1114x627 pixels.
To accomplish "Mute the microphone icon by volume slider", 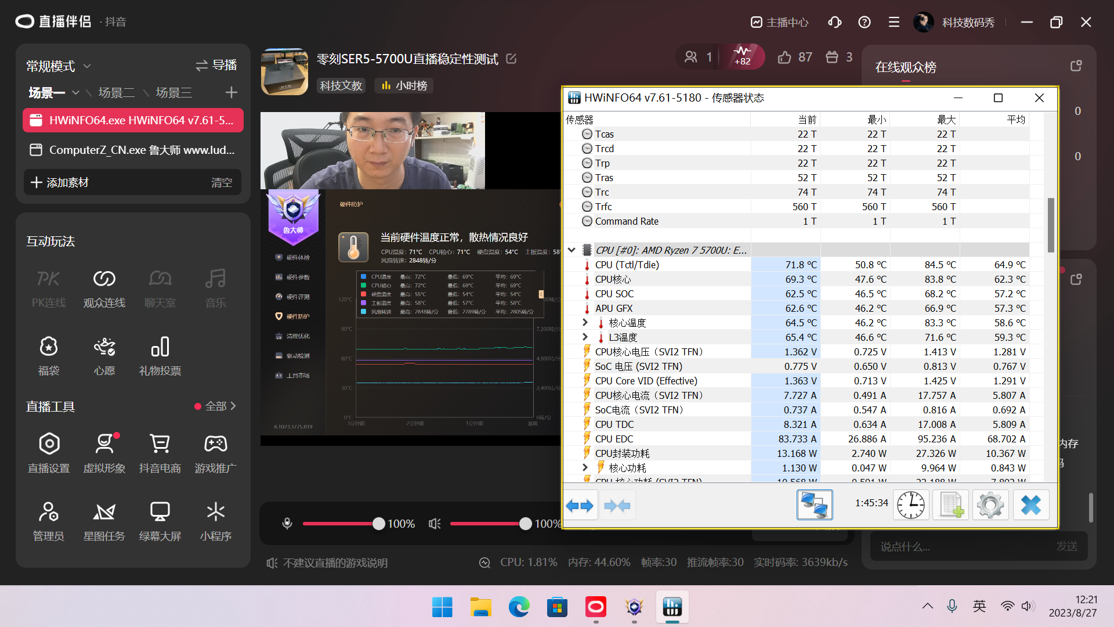I will 287,524.
